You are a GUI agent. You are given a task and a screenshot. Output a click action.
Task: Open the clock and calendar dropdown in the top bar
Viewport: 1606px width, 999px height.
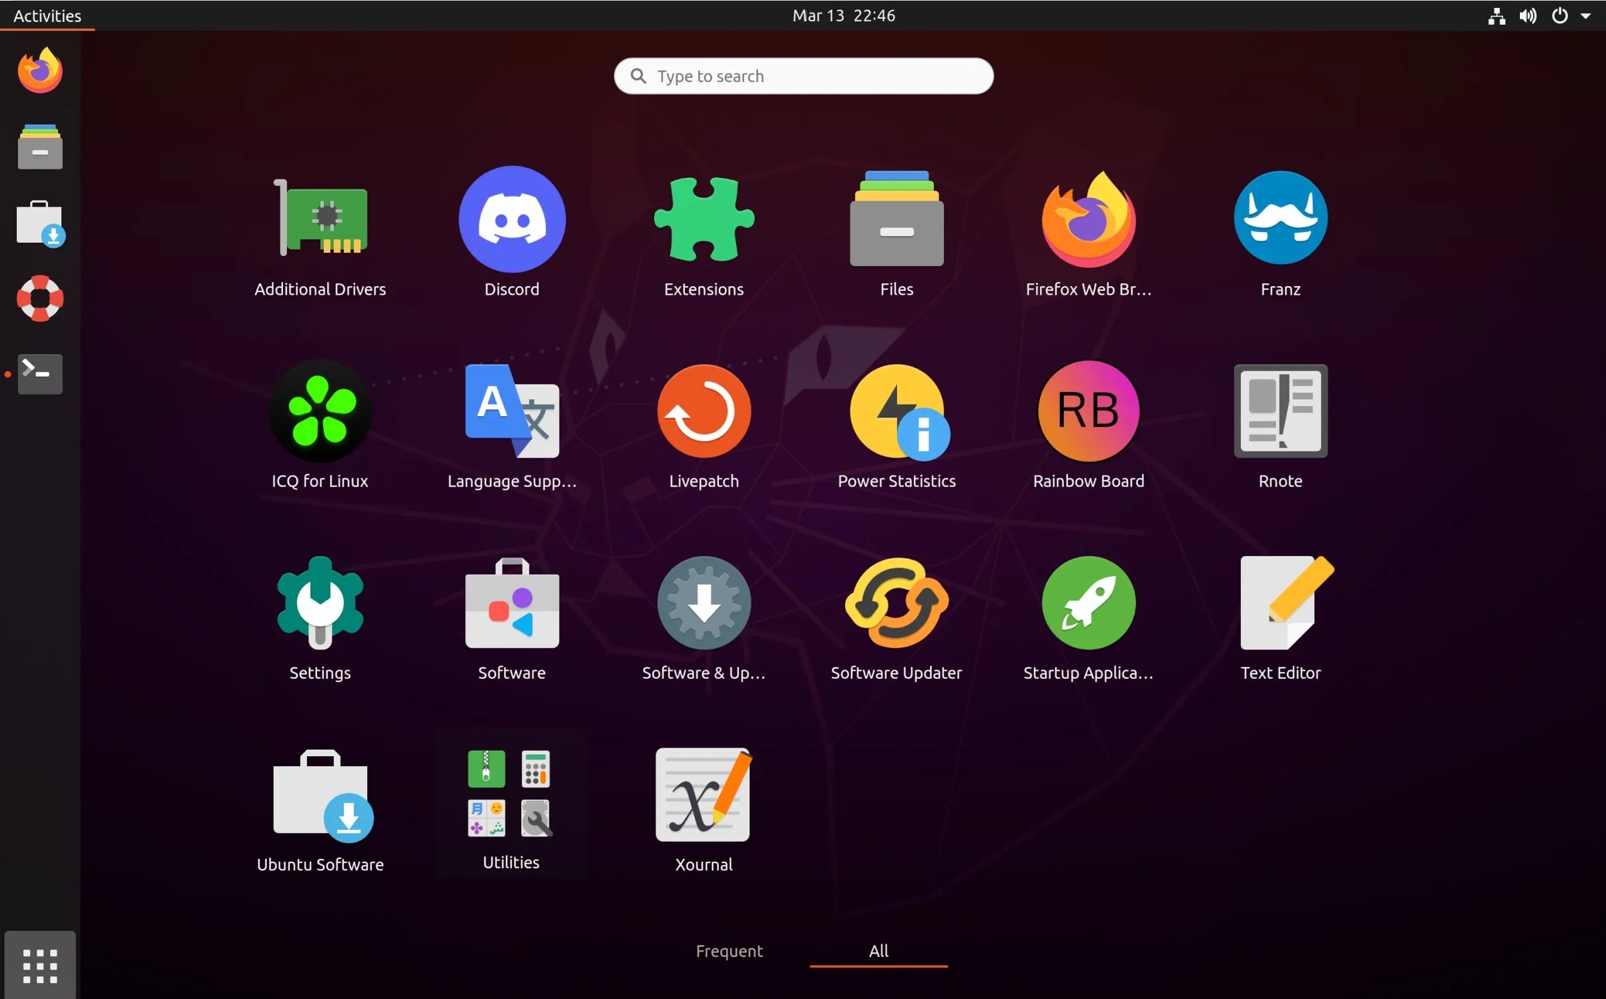point(843,16)
